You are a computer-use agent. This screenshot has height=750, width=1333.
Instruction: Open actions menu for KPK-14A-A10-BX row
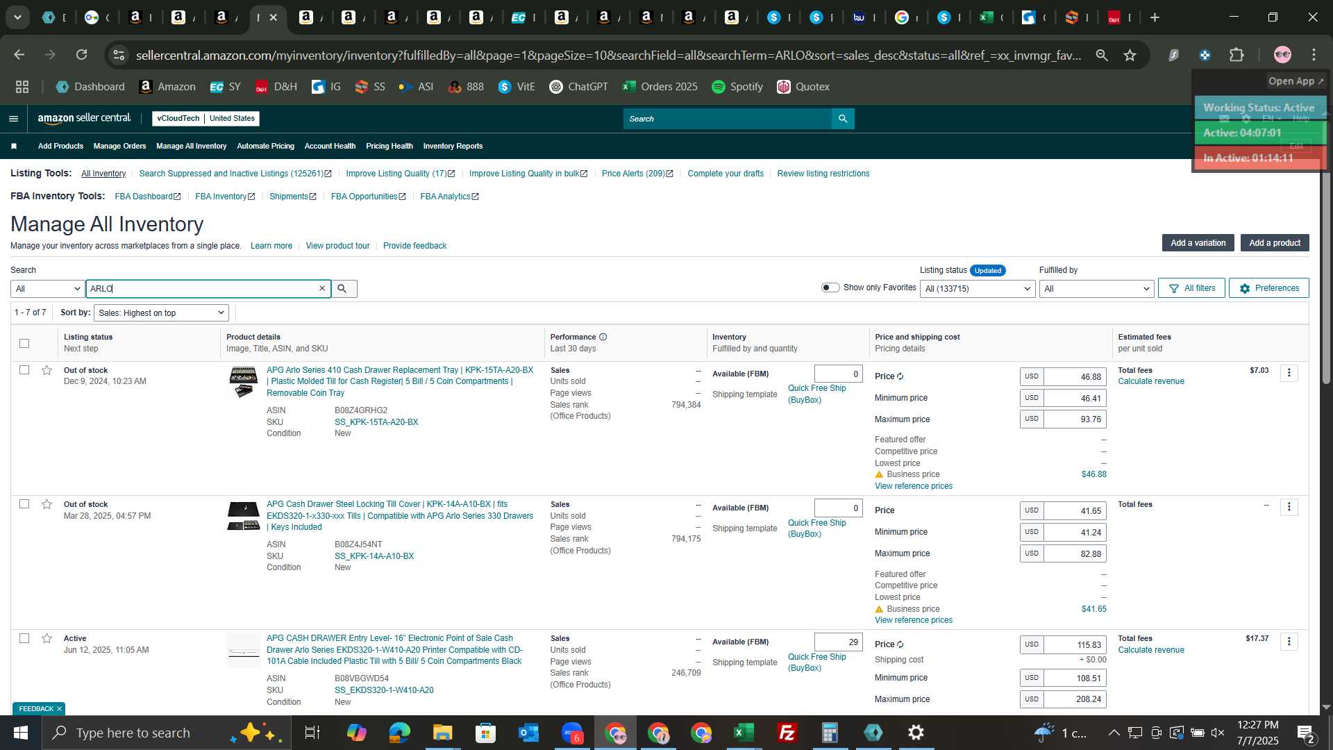1289,507
